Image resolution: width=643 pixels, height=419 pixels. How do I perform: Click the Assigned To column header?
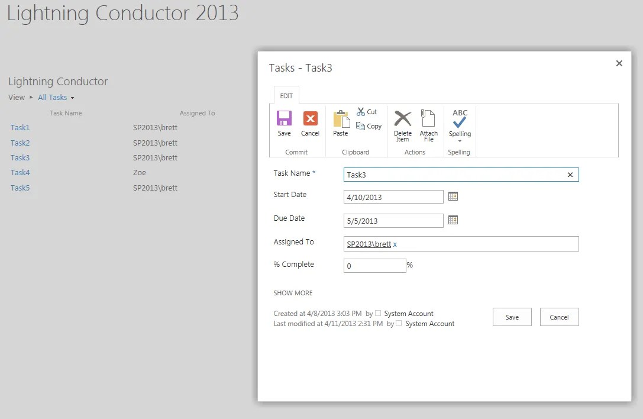tap(197, 113)
